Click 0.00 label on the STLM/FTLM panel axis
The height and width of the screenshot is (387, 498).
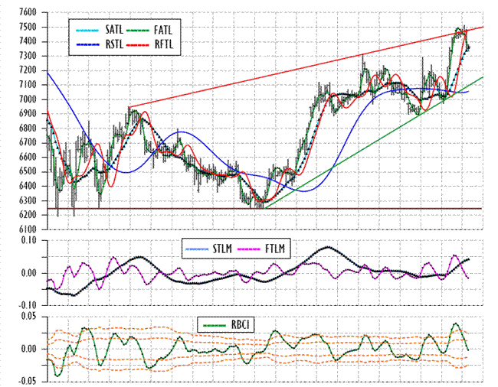point(29,273)
